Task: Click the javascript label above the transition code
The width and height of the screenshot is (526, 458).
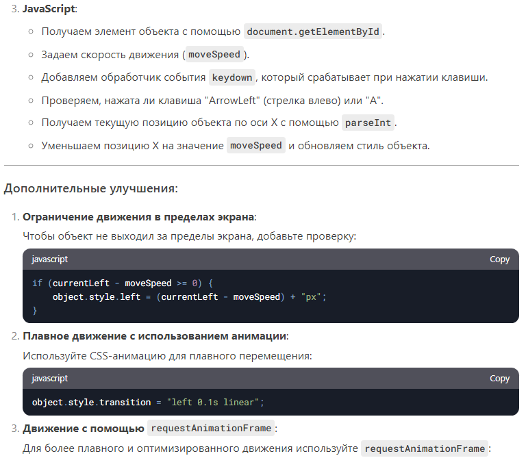Action: 50,379
